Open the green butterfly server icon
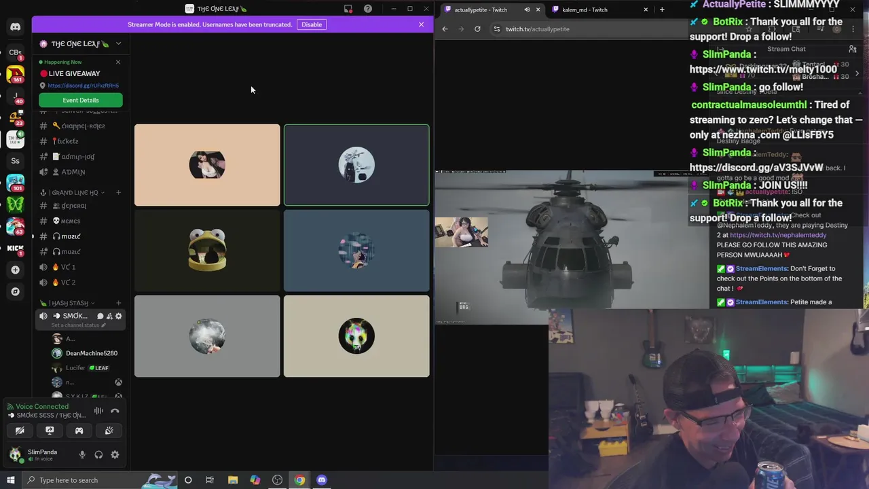Image resolution: width=869 pixels, height=489 pixels. point(15,204)
